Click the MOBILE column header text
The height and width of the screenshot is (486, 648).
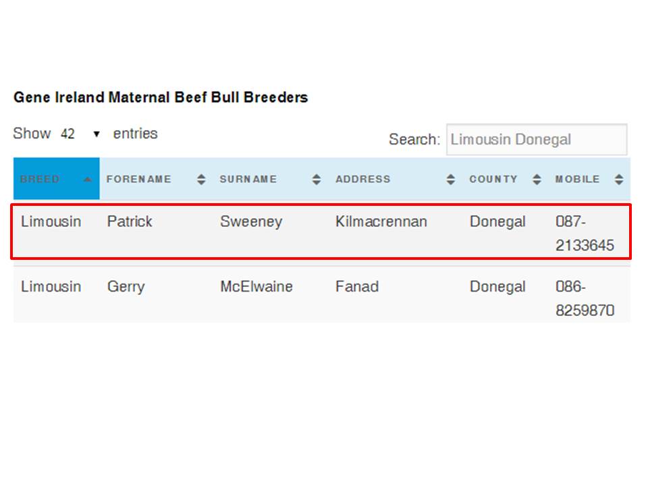pyautogui.click(x=577, y=179)
